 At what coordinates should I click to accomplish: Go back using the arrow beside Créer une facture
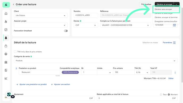[x=13, y=5]
